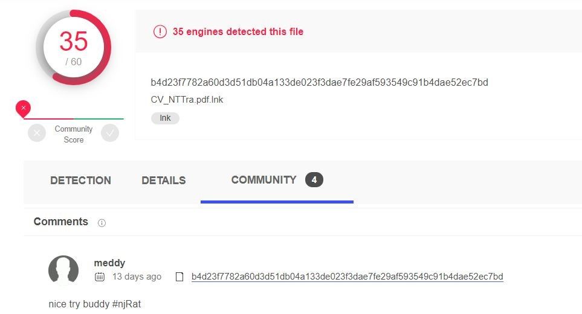
Task: Click the Comments info icon
Action: (x=102, y=223)
